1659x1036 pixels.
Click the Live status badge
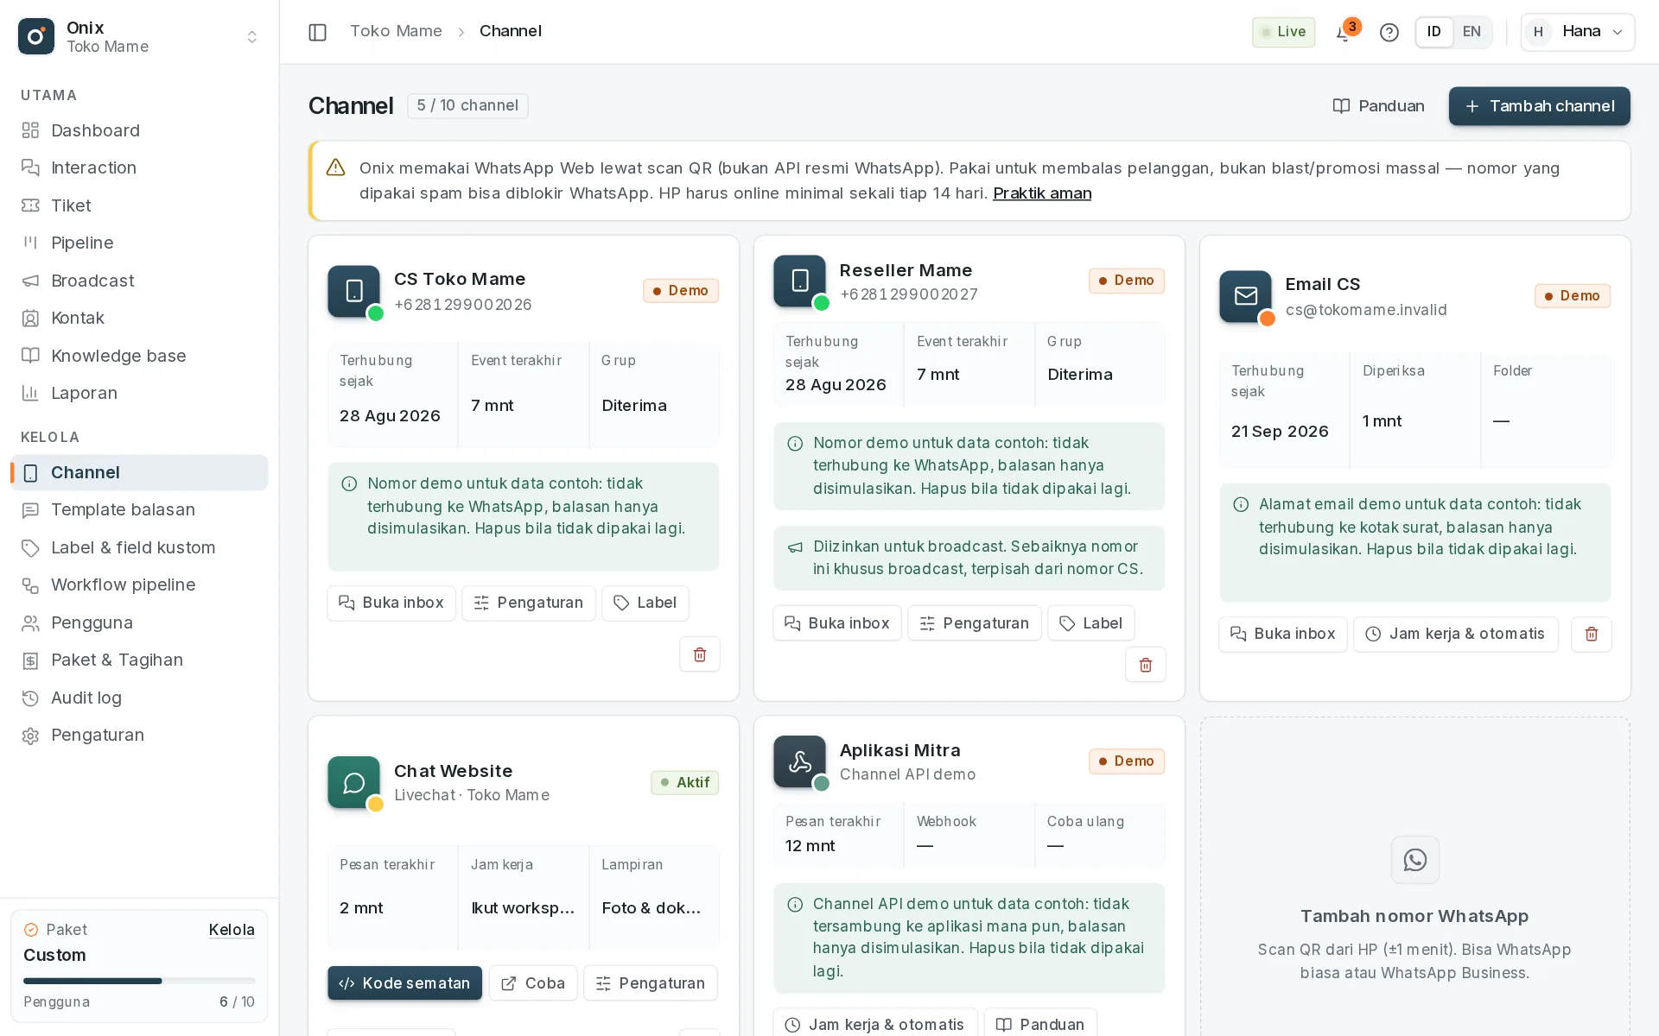1283,32
